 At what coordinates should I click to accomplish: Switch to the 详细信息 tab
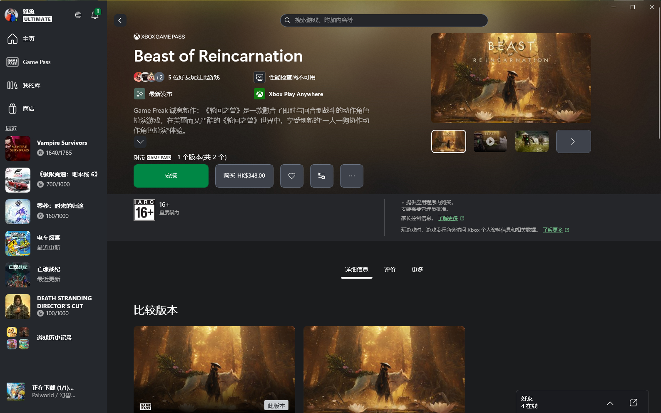pos(357,270)
